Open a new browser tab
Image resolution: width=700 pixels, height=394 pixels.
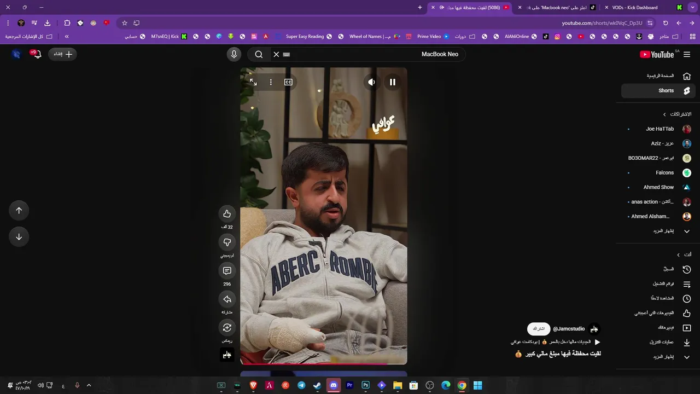420,8
